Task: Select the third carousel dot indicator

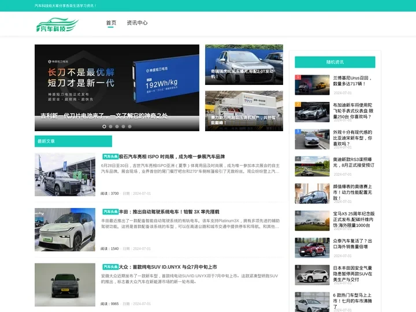Action: point(117,127)
